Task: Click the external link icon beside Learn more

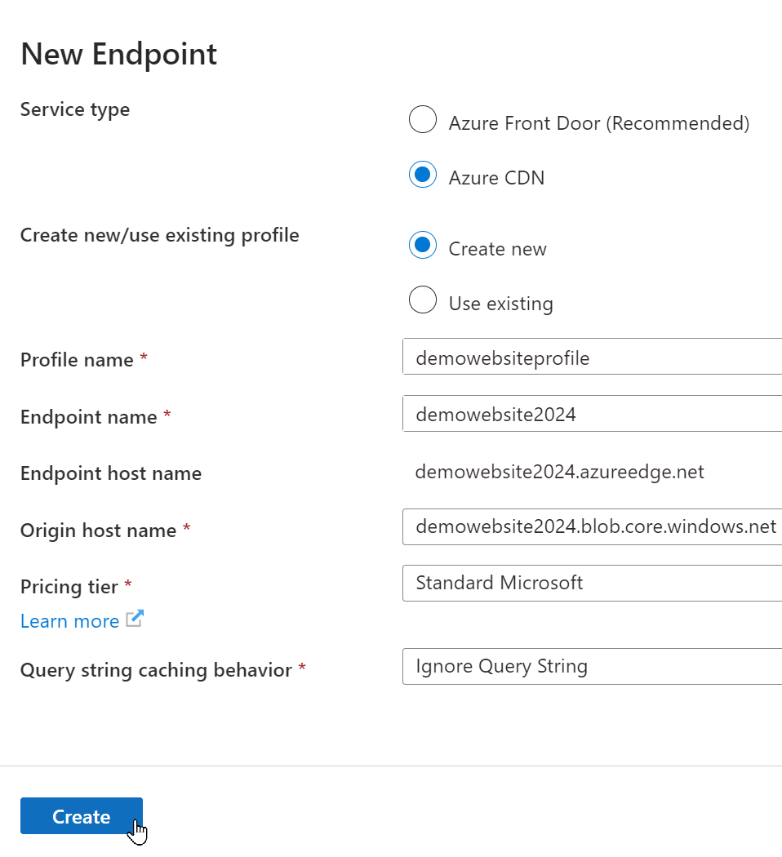Action: [x=135, y=619]
